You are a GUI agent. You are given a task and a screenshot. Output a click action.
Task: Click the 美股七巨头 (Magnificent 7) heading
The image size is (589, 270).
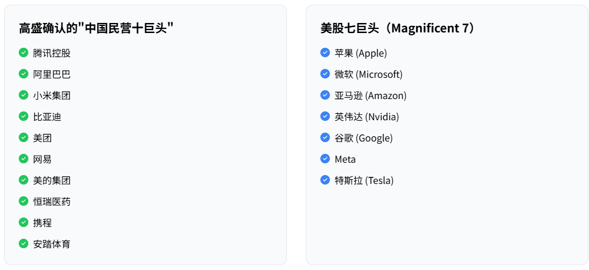pyautogui.click(x=398, y=28)
